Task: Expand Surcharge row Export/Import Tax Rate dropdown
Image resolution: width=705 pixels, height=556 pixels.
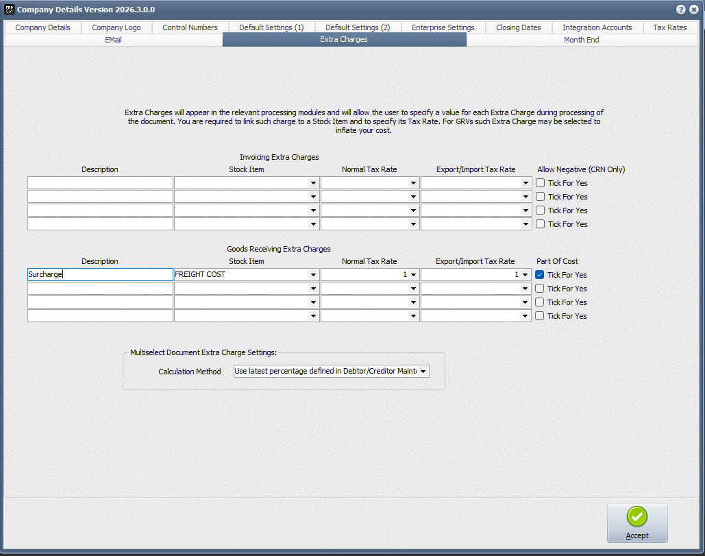Action: tap(525, 275)
